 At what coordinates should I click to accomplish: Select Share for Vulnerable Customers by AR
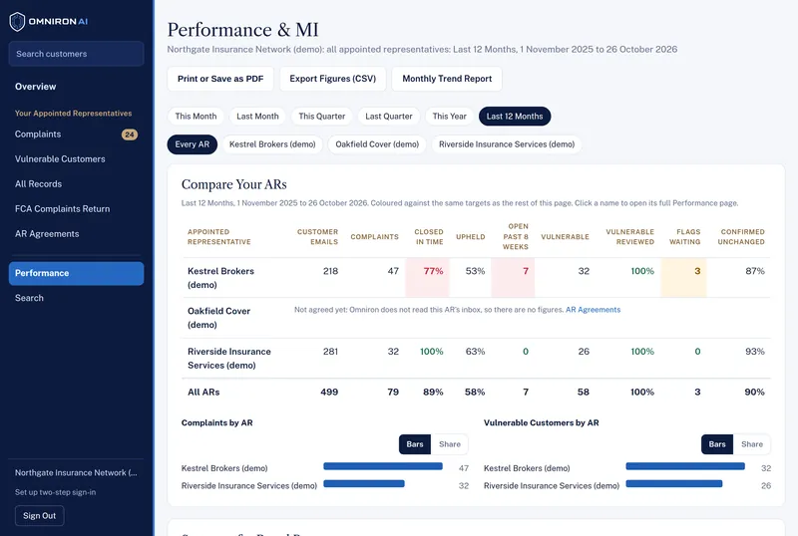pyautogui.click(x=752, y=444)
